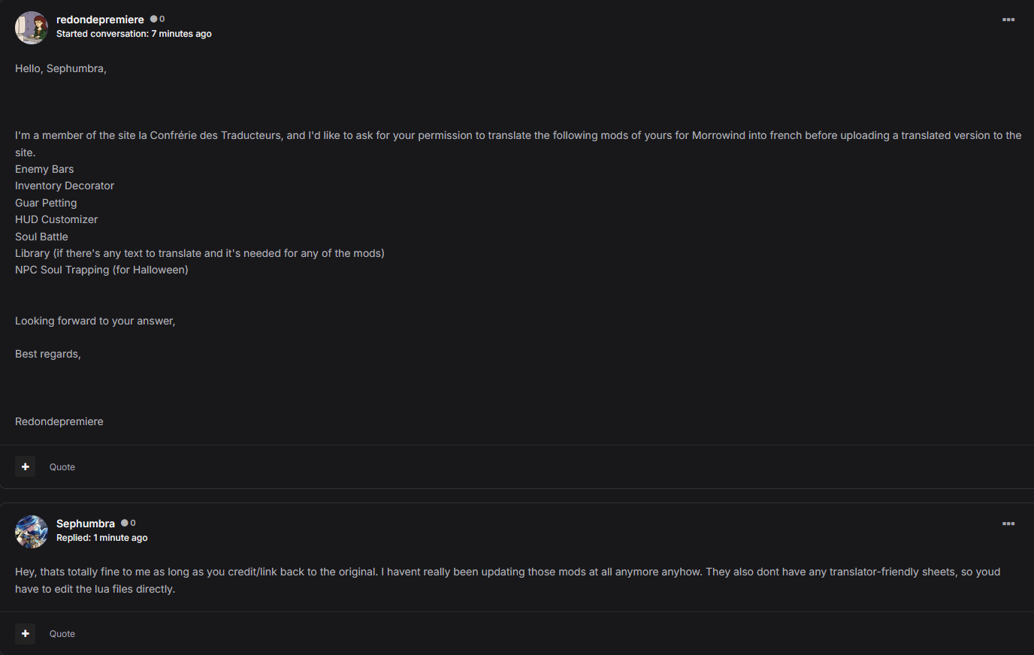Click the "Replied:" label under Sephumbra
The width and height of the screenshot is (1034, 655).
(74, 538)
